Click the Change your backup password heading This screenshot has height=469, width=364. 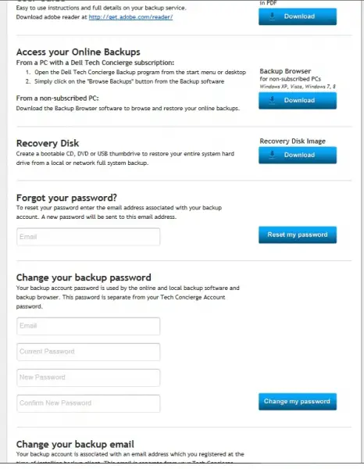pyautogui.click(x=84, y=277)
